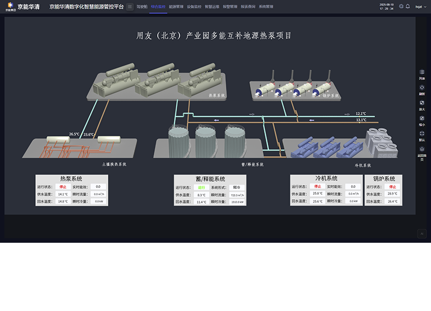Click the date and time display in header
The image size is (431, 311).
click(x=386, y=7)
